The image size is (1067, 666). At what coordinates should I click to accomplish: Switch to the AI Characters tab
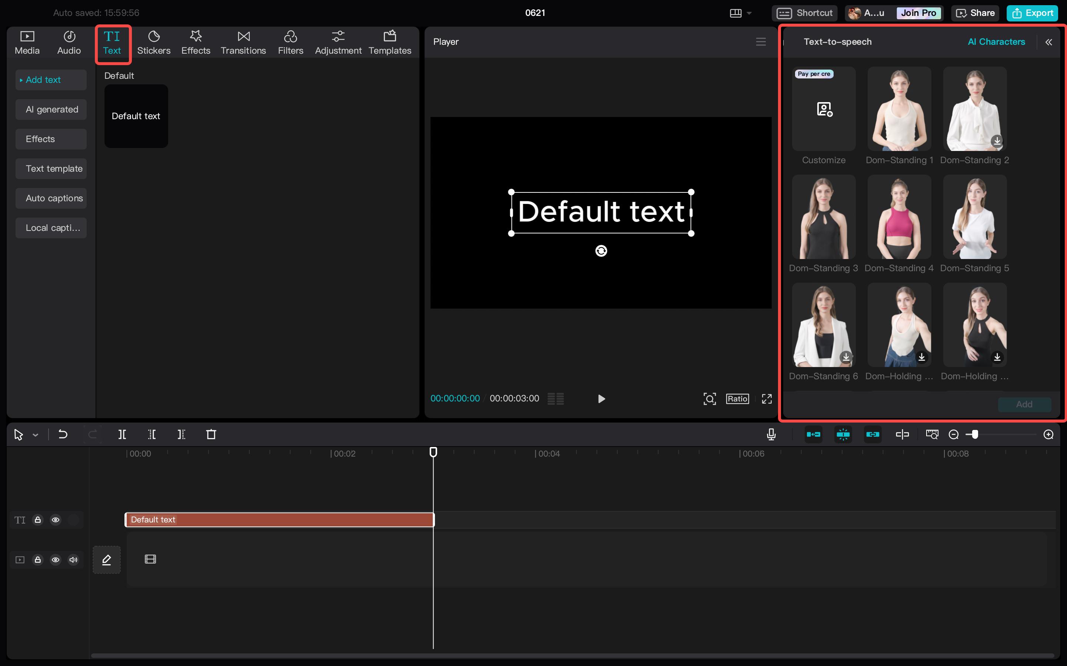996,42
